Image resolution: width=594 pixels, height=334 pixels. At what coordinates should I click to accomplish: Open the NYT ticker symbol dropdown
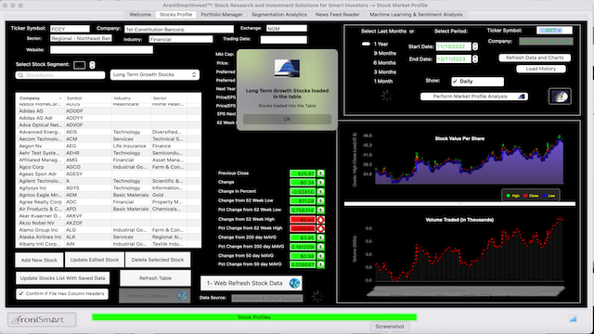coord(554,31)
